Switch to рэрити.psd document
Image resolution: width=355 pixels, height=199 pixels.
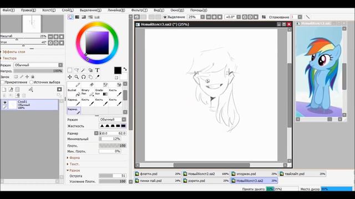206,181
